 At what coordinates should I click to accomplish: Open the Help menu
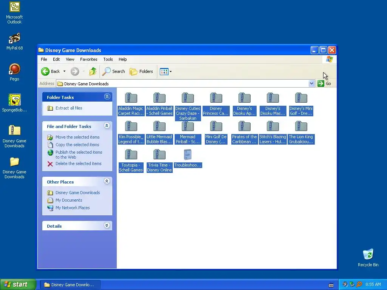[123, 59]
